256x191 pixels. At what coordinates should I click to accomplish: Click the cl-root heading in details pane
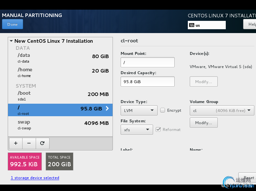click(x=129, y=41)
